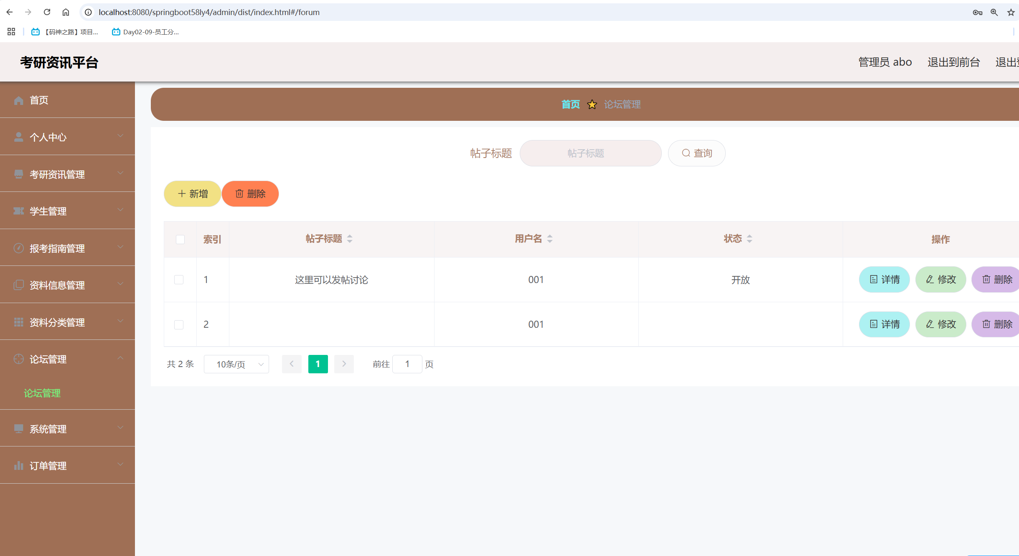Click the home icon in the sidebar
Viewport: 1019px width, 556px height.
(18, 100)
